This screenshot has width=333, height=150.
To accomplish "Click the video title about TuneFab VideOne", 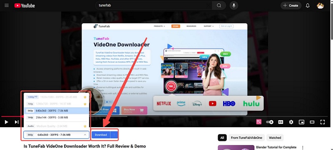I will tap(85, 146).
